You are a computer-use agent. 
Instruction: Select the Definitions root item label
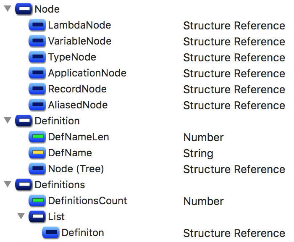click(60, 185)
